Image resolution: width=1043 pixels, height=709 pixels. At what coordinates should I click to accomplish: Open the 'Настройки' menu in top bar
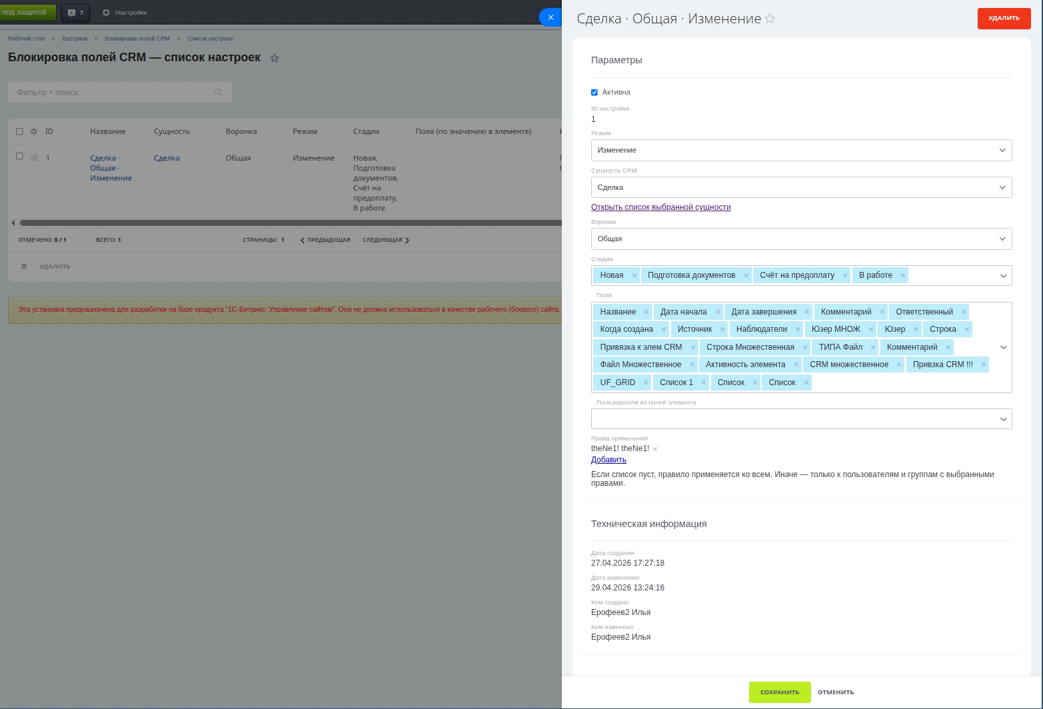tap(125, 13)
